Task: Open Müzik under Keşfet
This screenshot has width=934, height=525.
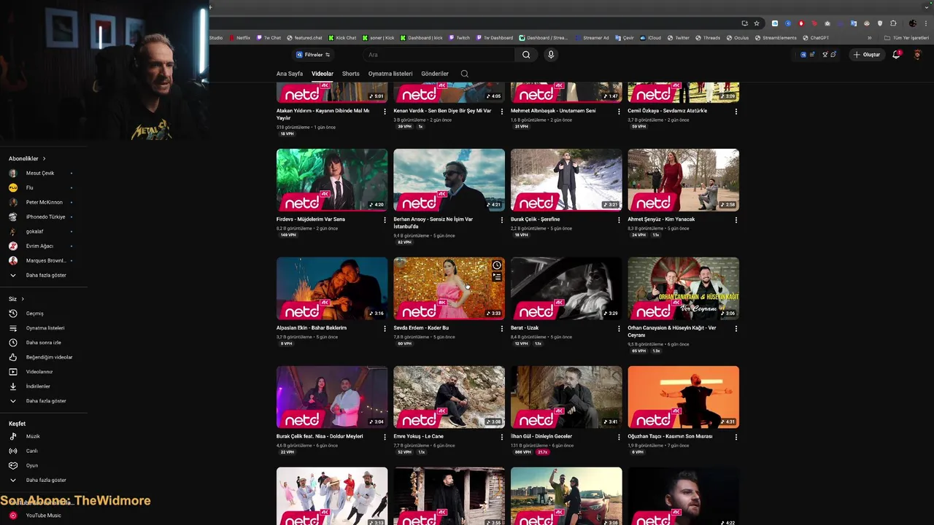Action: pos(33,436)
